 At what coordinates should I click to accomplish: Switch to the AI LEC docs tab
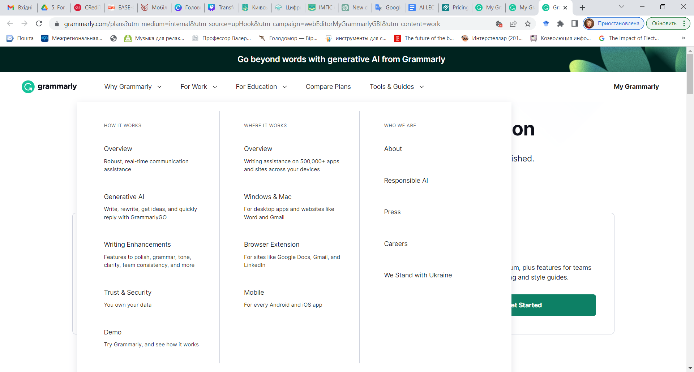point(422,8)
